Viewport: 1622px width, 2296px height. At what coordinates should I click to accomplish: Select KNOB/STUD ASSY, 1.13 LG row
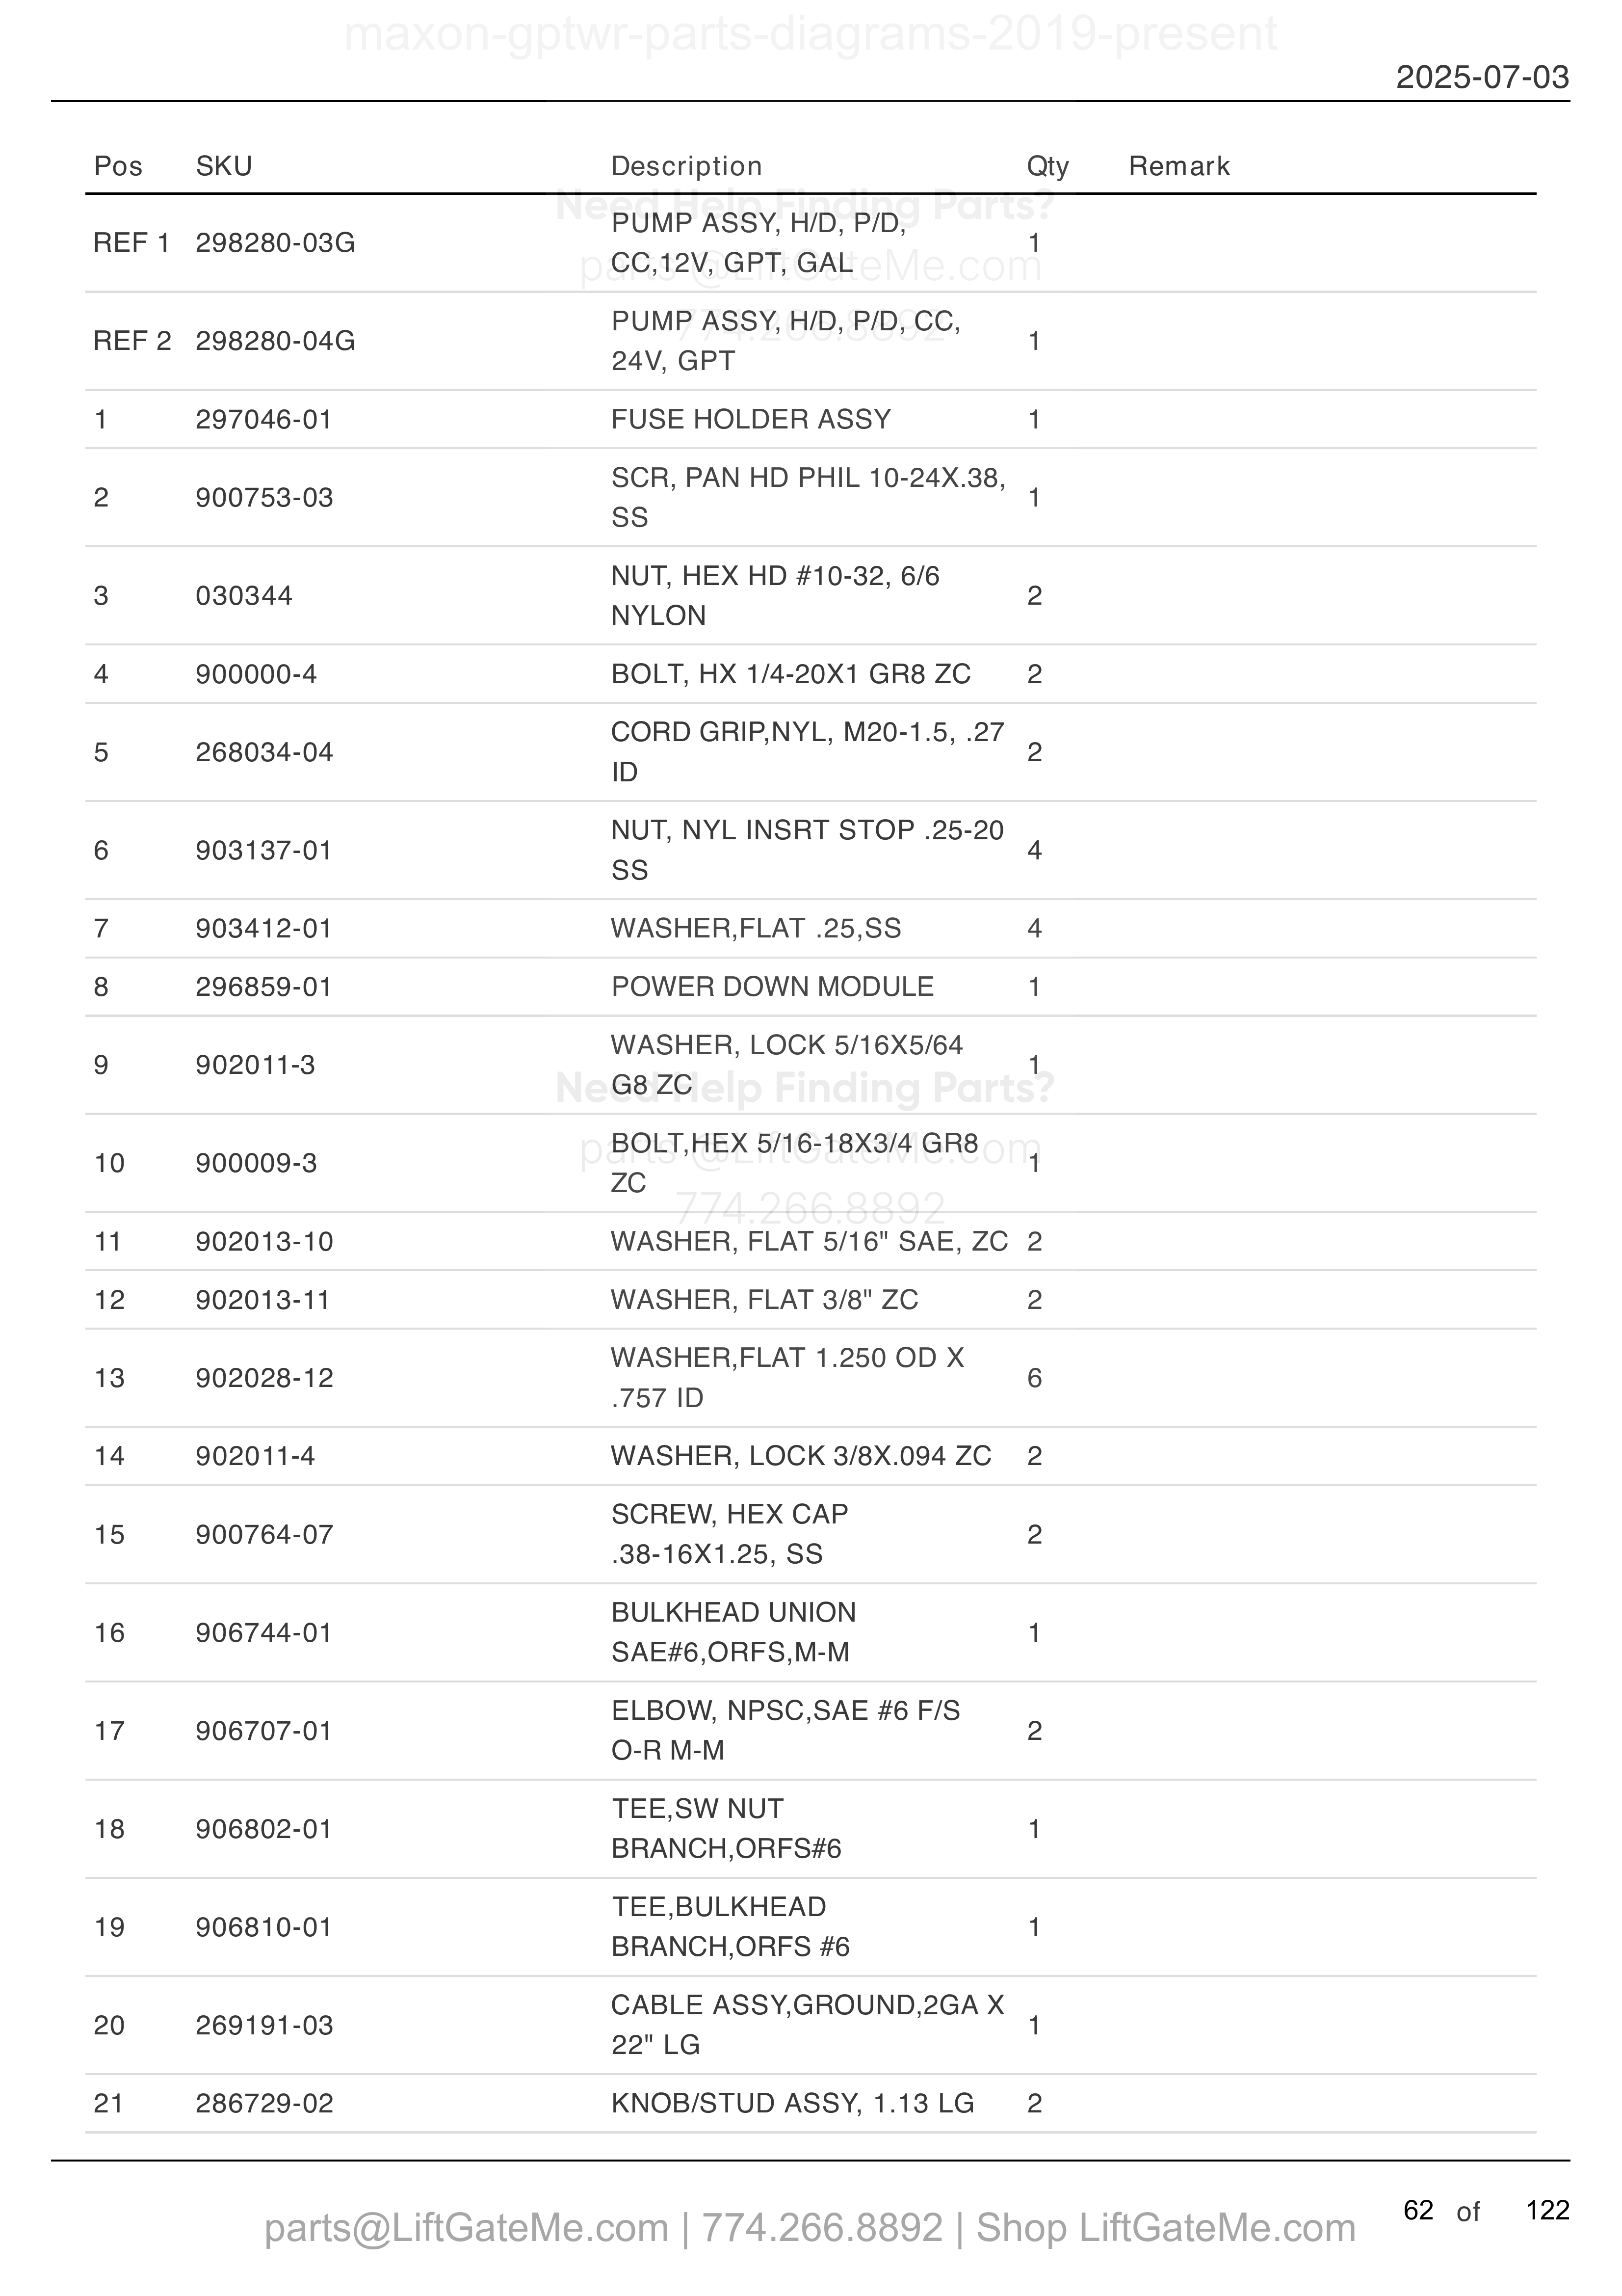(x=811, y=2103)
